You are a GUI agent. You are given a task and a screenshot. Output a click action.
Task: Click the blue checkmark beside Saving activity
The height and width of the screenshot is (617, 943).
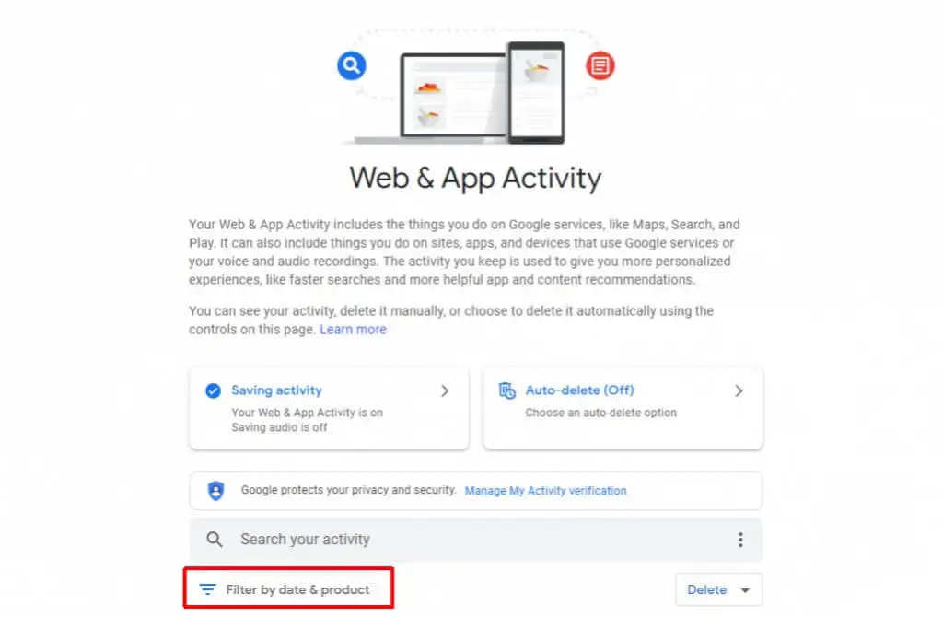coord(213,390)
